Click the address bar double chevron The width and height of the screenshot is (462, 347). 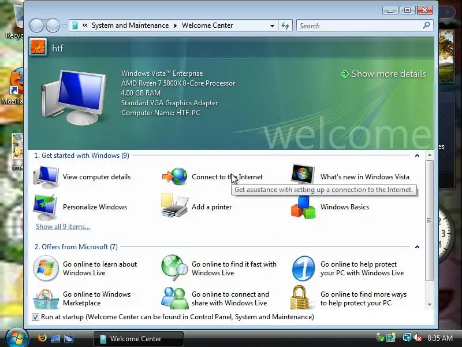pyautogui.click(x=85, y=25)
